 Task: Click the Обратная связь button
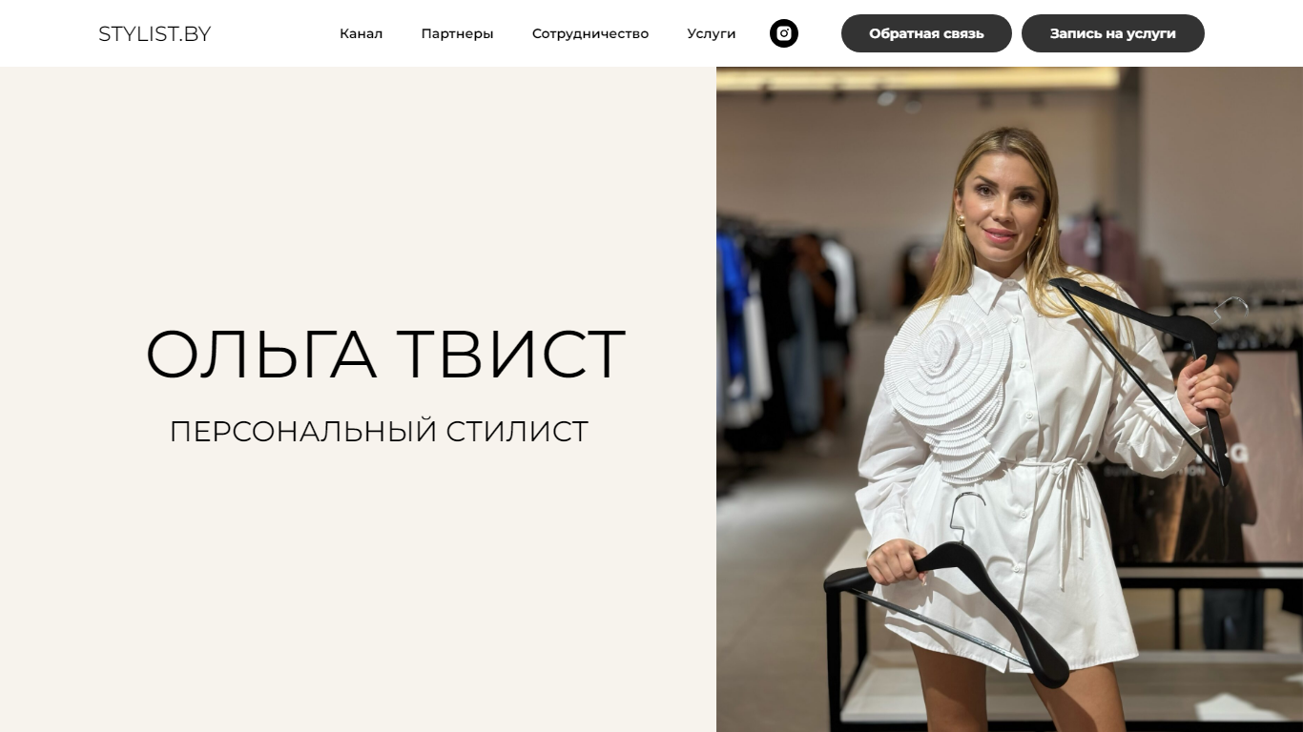[926, 33]
